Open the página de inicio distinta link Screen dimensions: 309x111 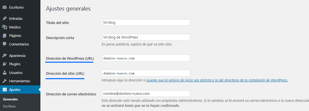(217, 80)
